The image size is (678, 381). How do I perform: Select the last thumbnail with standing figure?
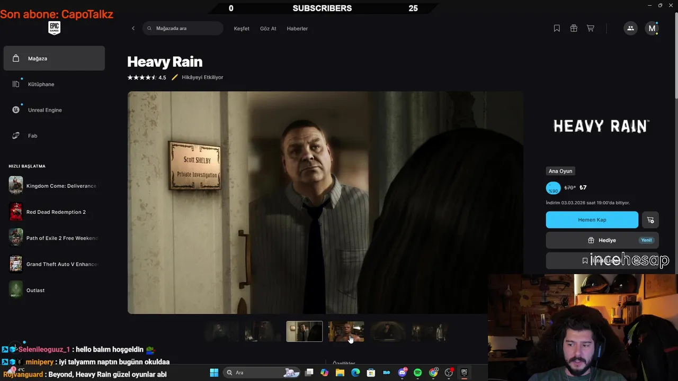[x=430, y=331]
